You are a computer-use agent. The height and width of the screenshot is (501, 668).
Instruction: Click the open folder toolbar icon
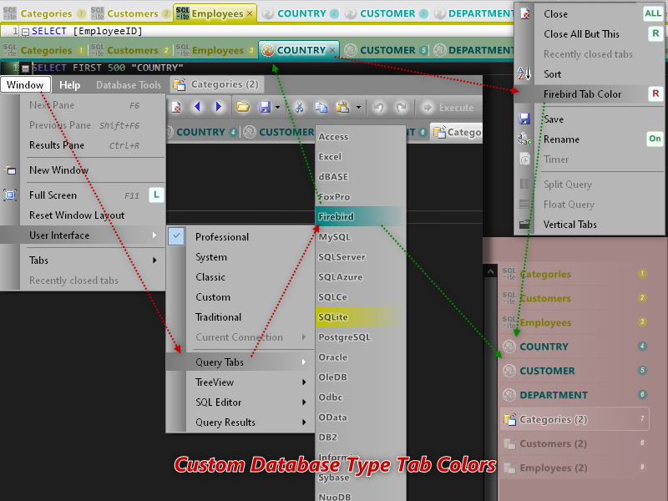(243, 107)
